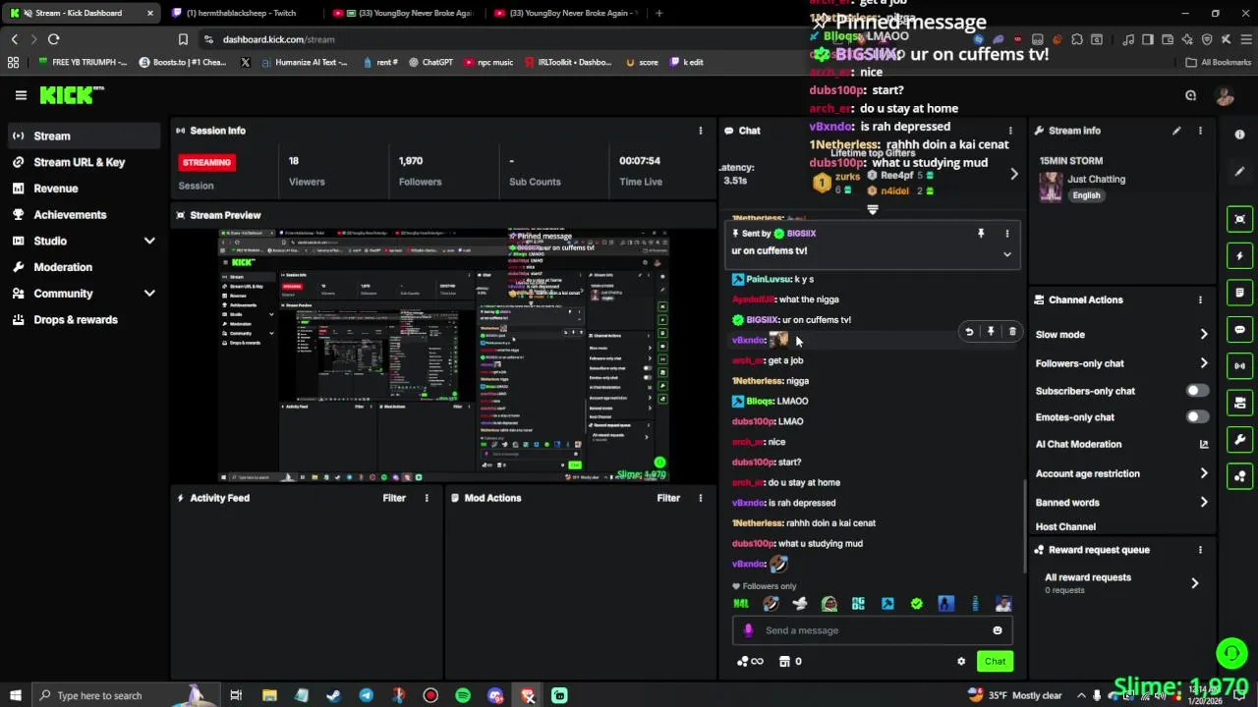
Task: Open chat settings gear
Action: point(961,662)
